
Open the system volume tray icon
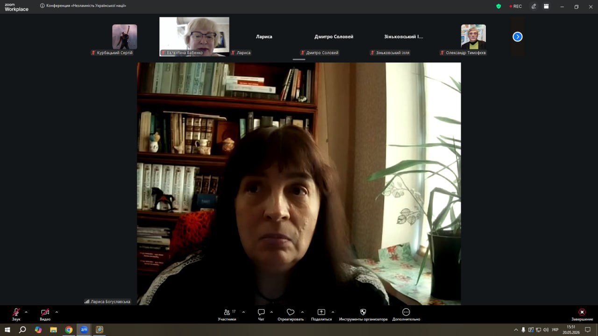(x=546, y=330)
